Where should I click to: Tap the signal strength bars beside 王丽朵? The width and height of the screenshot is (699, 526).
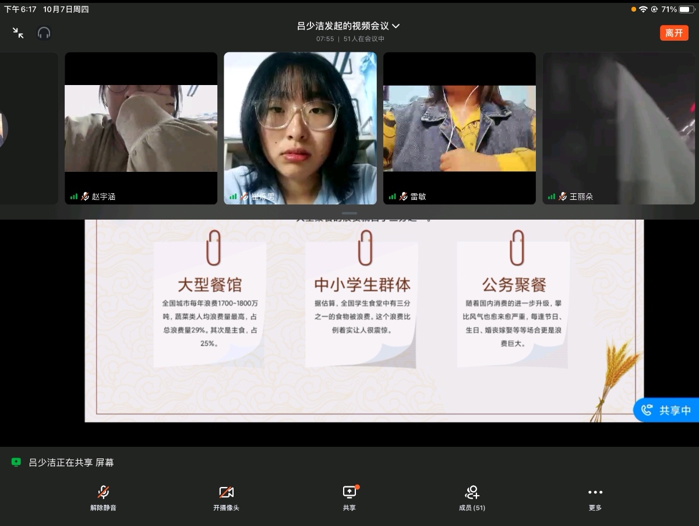click(x=552, y=197)
